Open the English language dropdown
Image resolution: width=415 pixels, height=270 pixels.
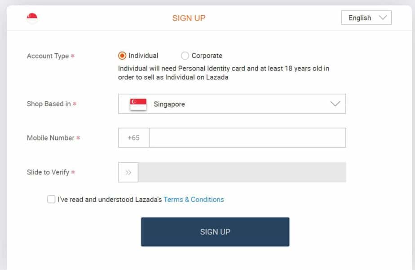[366, 18]
